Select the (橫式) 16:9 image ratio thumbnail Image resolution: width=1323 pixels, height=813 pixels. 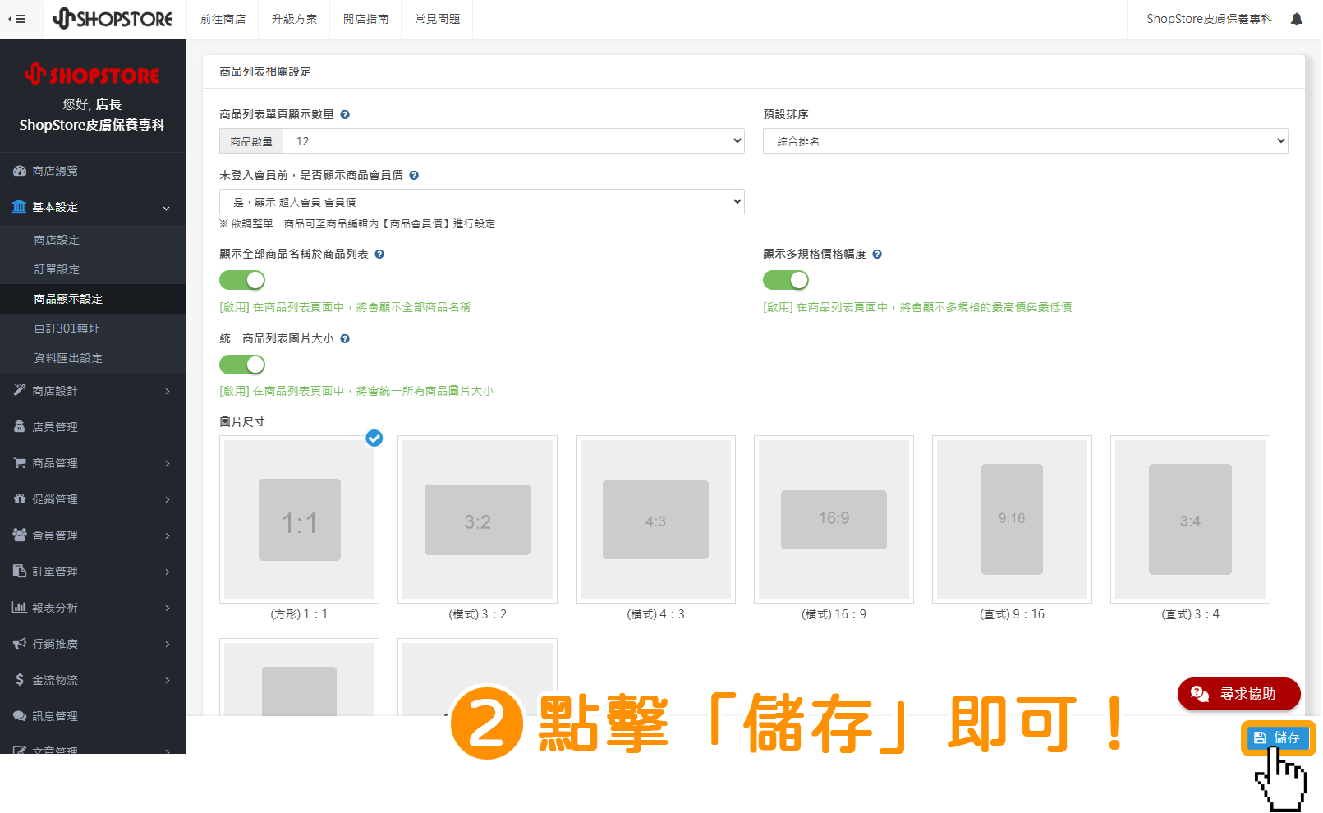[834, 519]
